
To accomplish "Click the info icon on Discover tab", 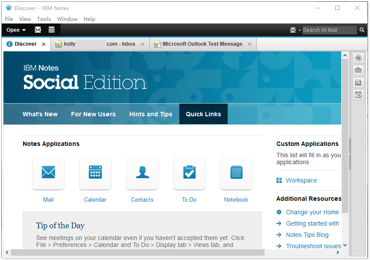I will [10, 44].
